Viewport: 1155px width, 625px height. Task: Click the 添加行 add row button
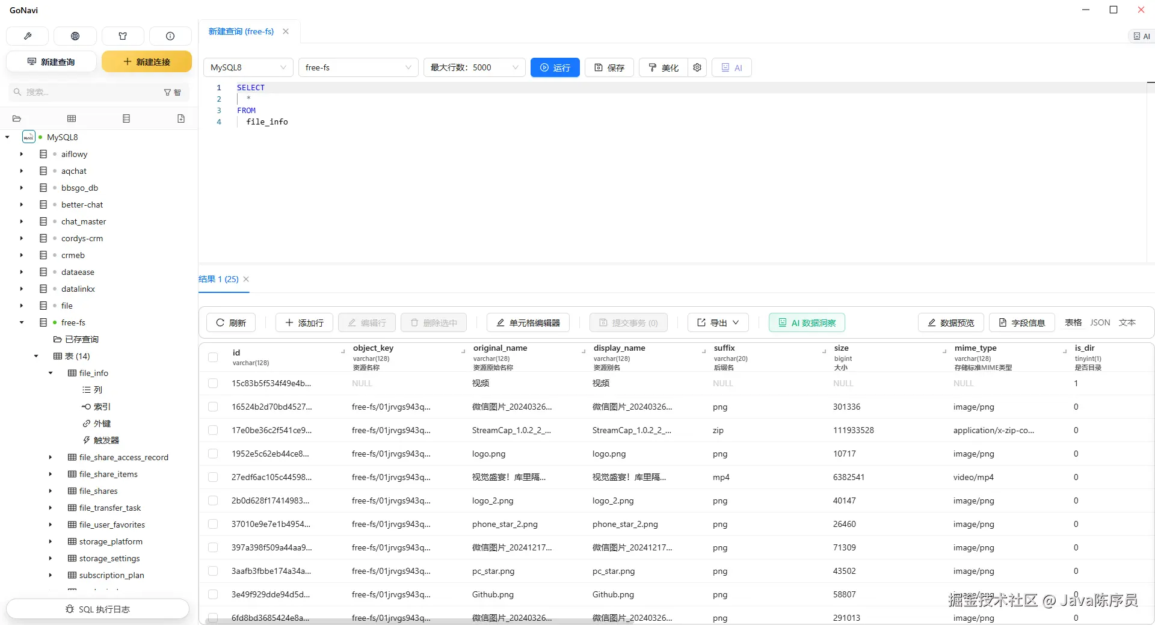pyautogui.click(x=304, y=322)
